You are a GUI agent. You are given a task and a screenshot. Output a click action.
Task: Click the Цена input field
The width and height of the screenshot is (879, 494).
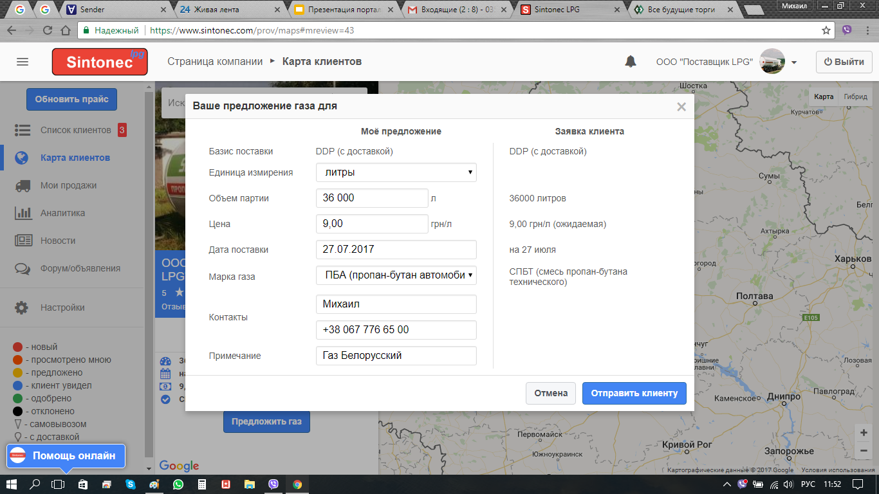click(372, 224)
